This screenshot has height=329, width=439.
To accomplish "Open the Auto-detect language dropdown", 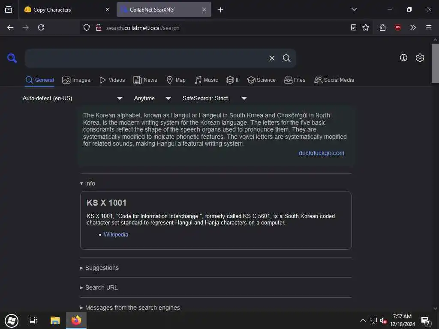I will tap(73, 98).
